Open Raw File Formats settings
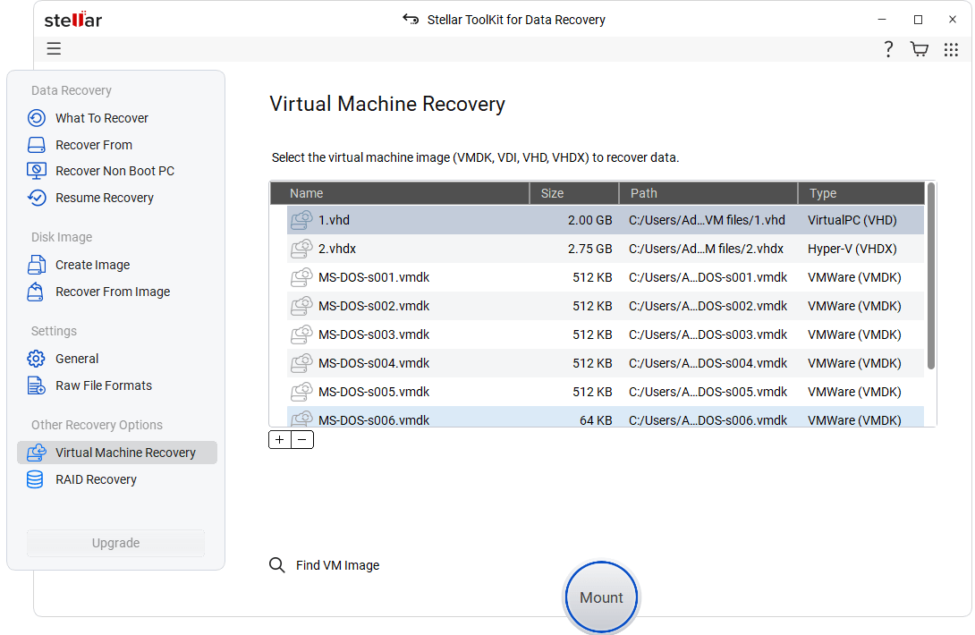975x635 pixels. 102,385
